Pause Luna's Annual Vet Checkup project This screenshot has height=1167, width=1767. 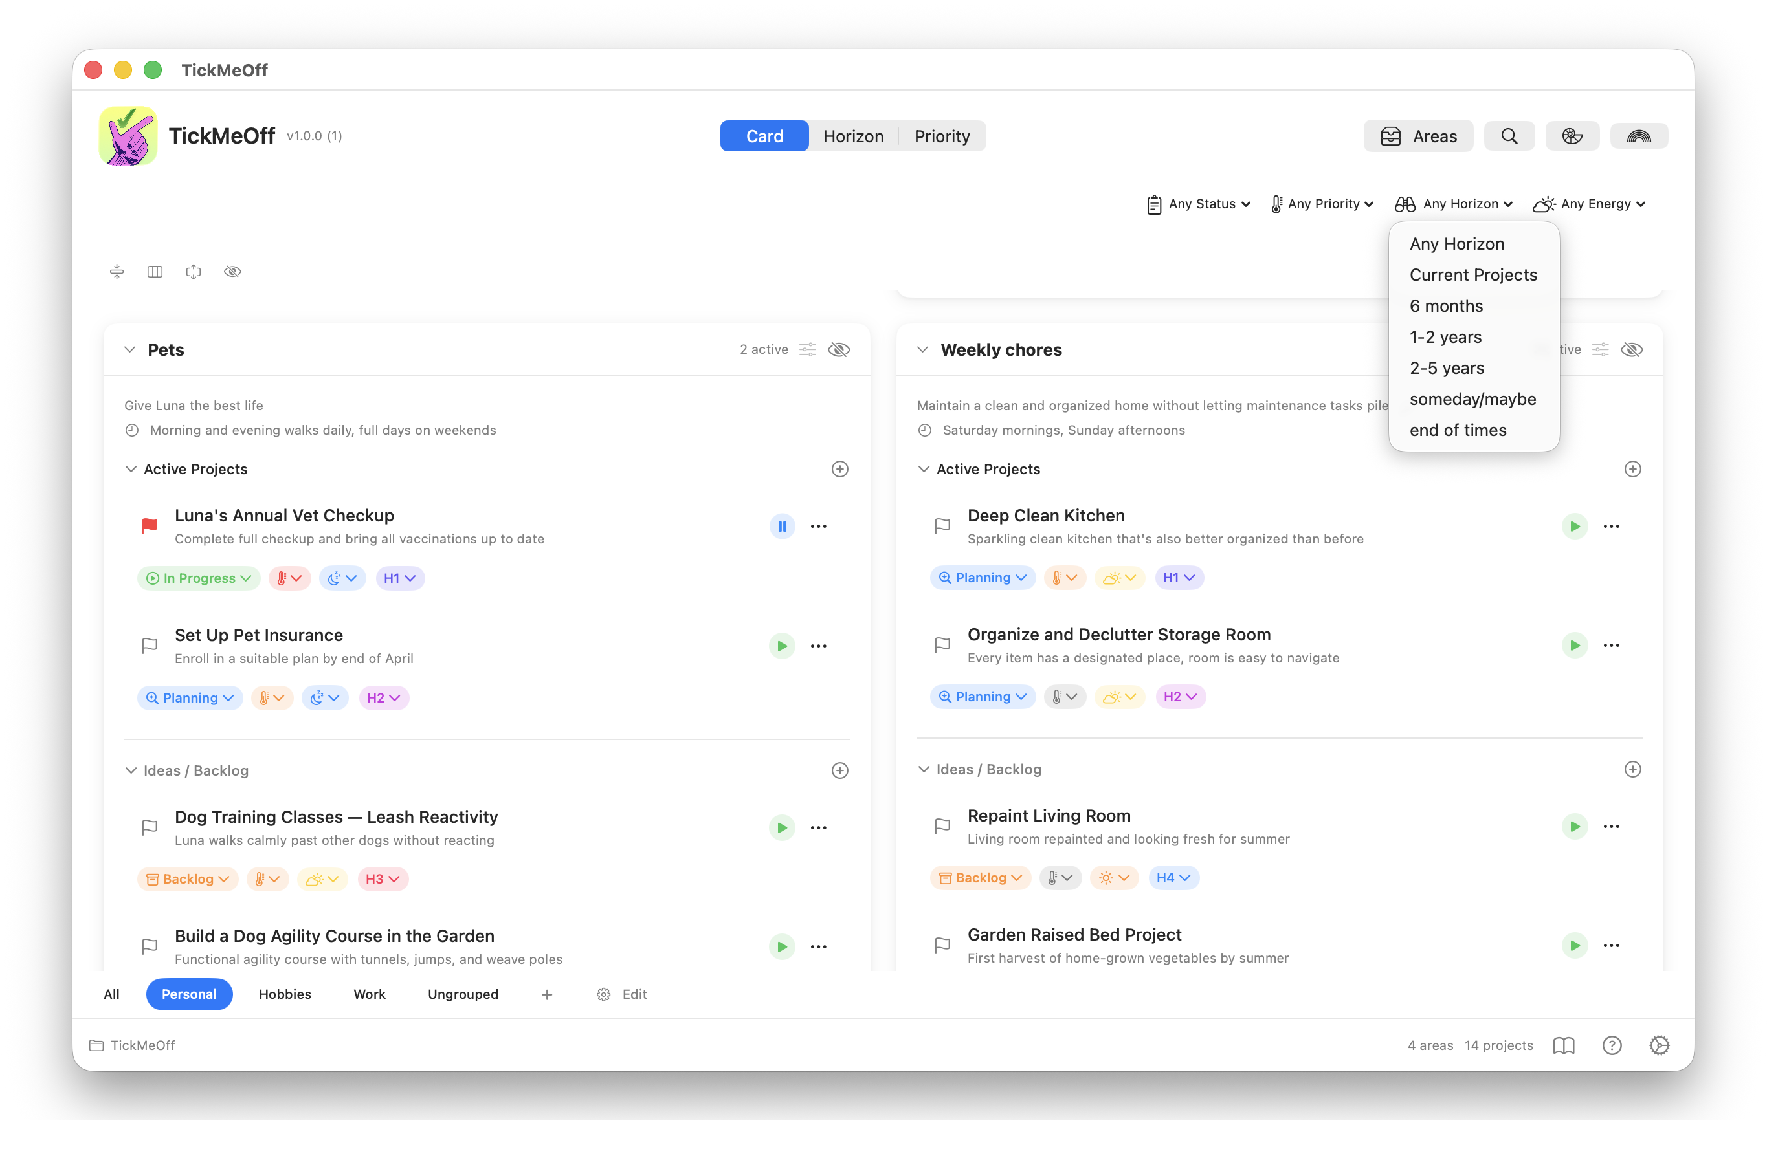[x=782, y=526]
